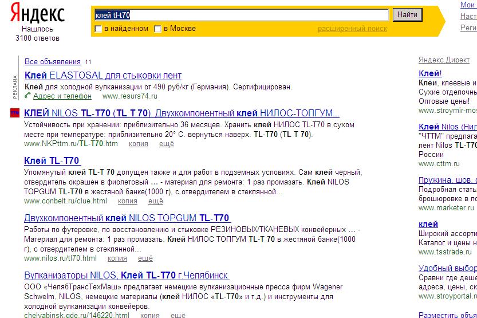Click www.NKPttm.ru/TL-T70.htm URL text
Viewport: 477px width, 318px height.
(71, 144)
